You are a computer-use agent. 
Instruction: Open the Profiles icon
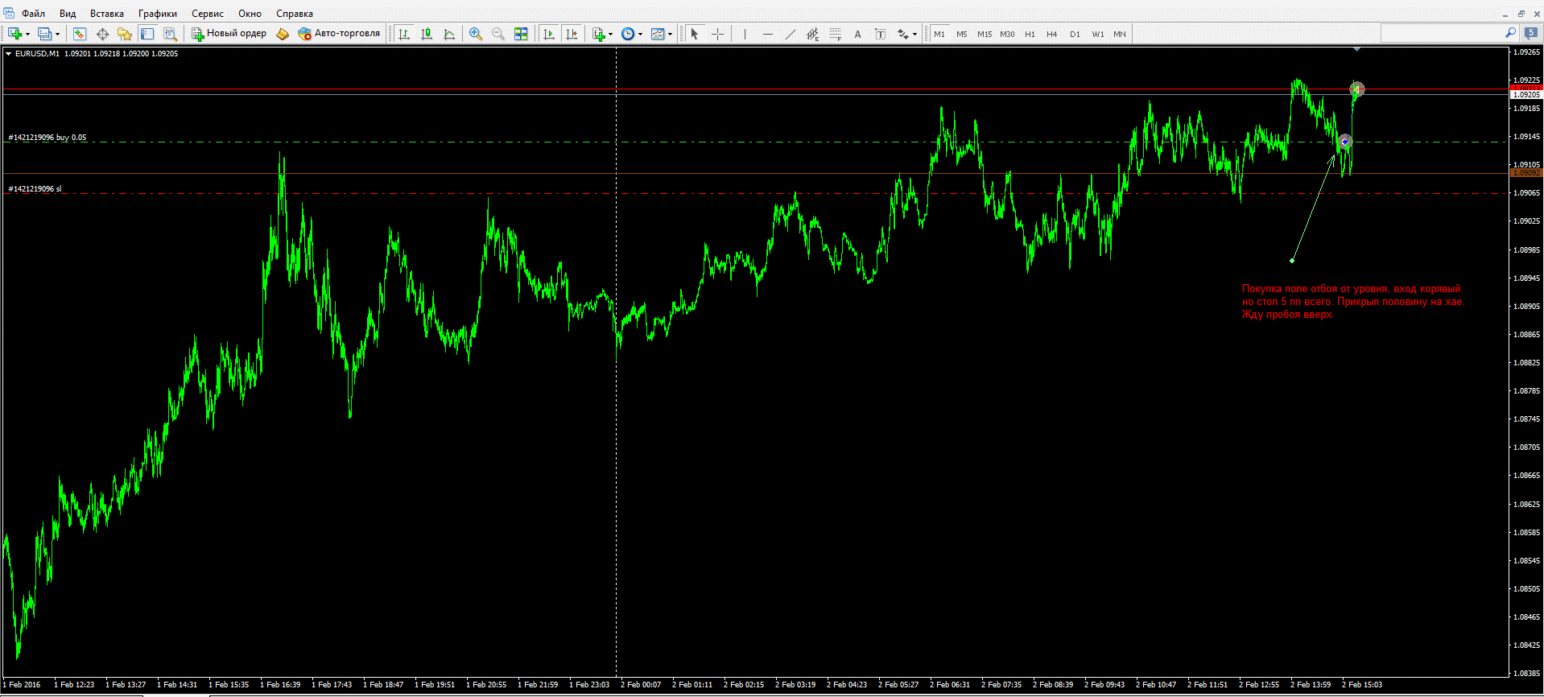point(45,34)
